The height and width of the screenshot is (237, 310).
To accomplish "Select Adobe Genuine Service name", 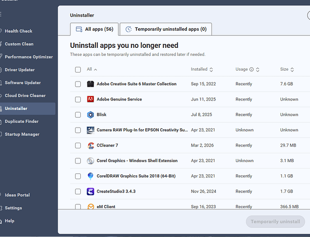I will 119,99.
